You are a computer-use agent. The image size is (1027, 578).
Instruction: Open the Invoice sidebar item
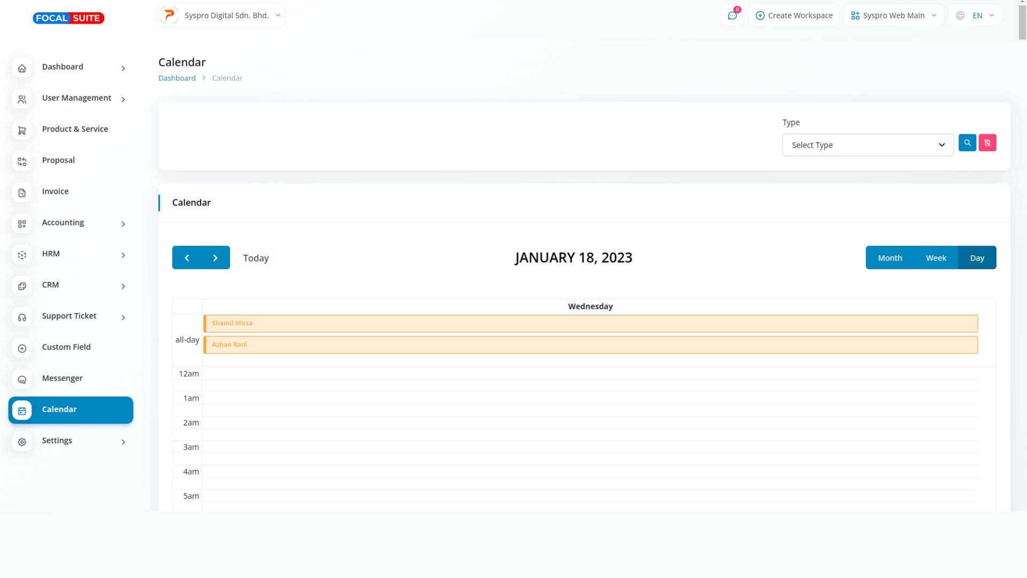click(55, 192)
